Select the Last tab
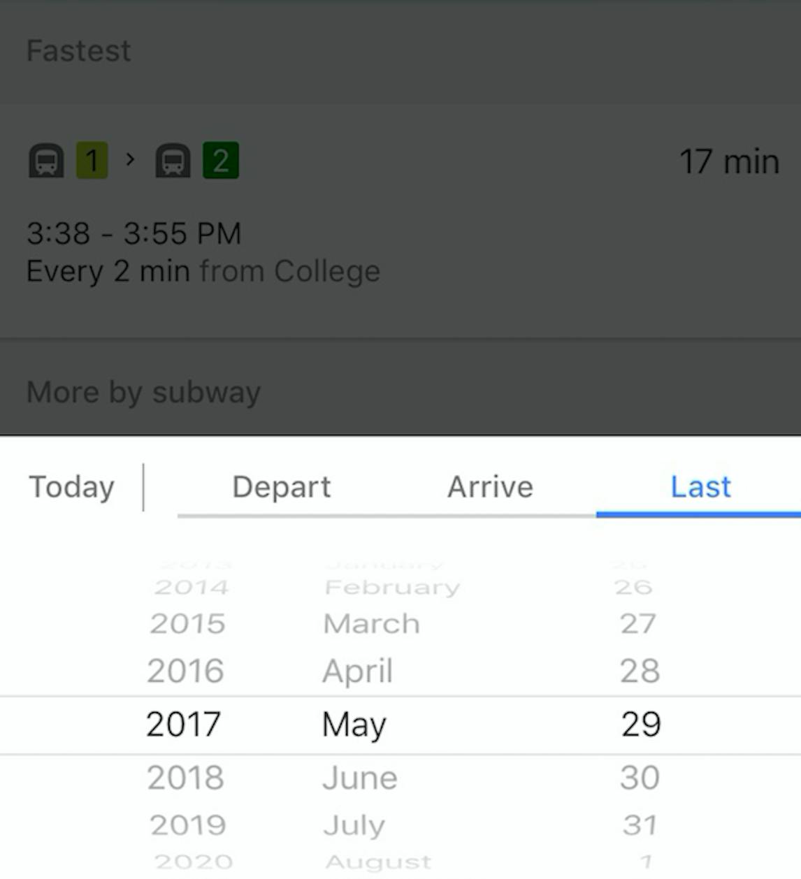 [x=700, y=487]
